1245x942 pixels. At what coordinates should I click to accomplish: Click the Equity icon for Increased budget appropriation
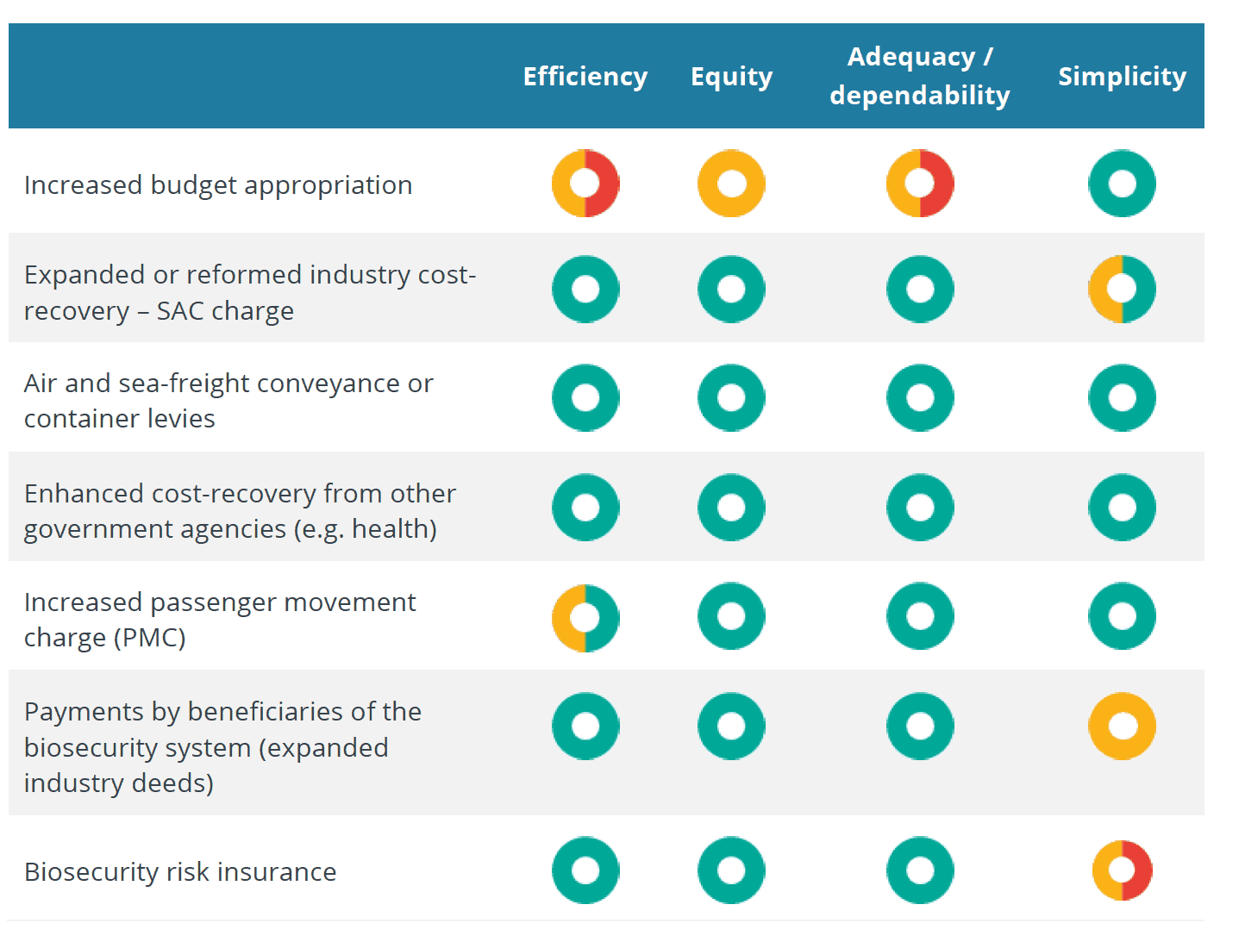(x=731, y=184)
